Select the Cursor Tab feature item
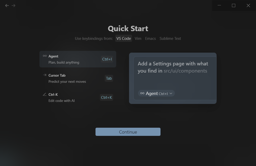The image size is (256, 166). click(78, 78)
